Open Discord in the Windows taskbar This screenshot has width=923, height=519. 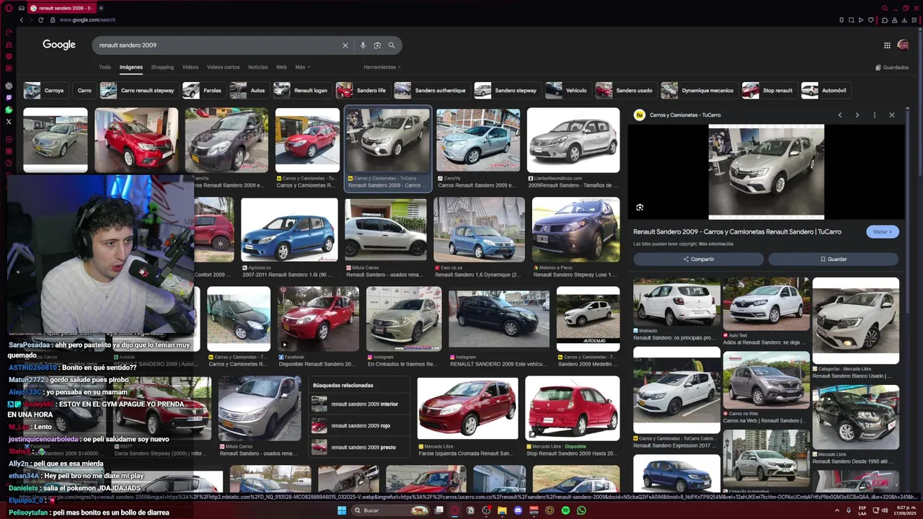coord(518,510)
